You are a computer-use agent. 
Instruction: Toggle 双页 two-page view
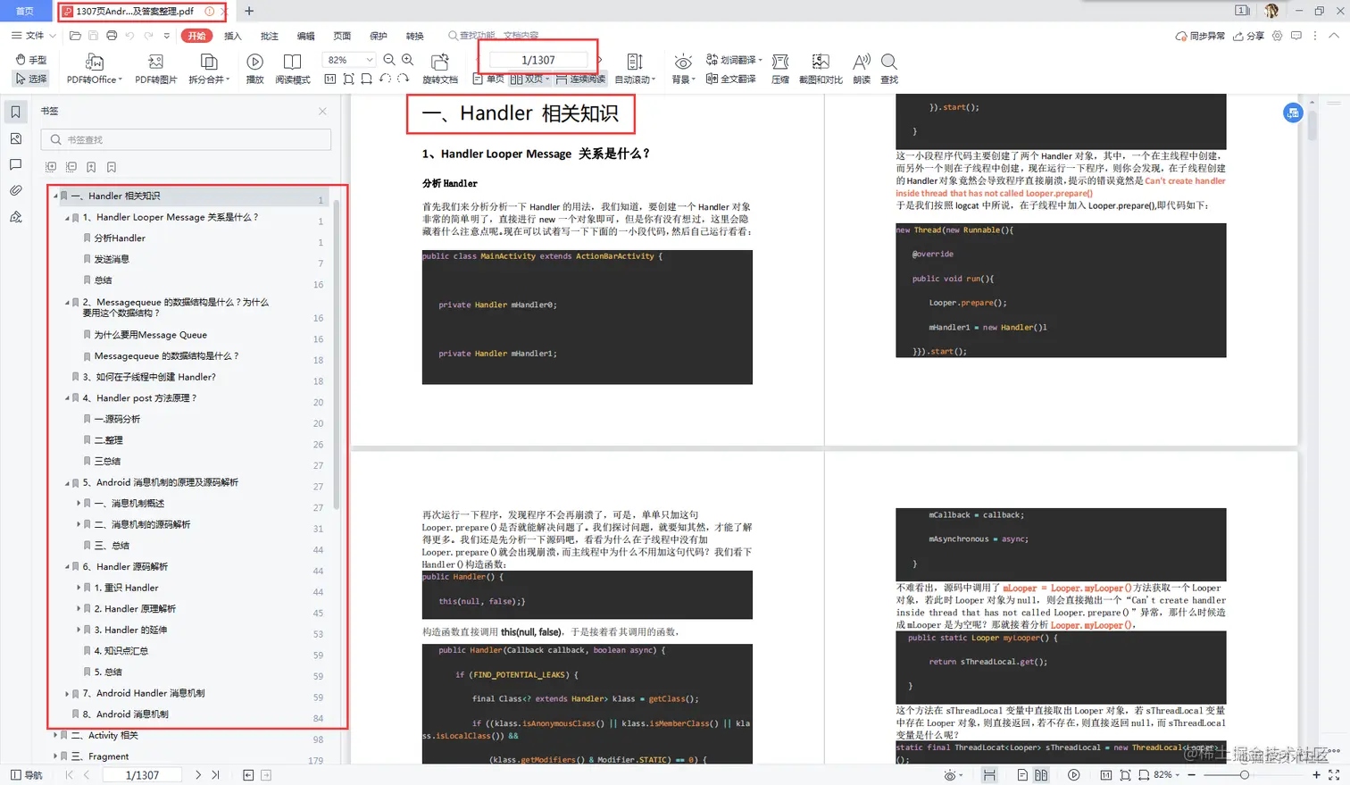tap(529, 79)
